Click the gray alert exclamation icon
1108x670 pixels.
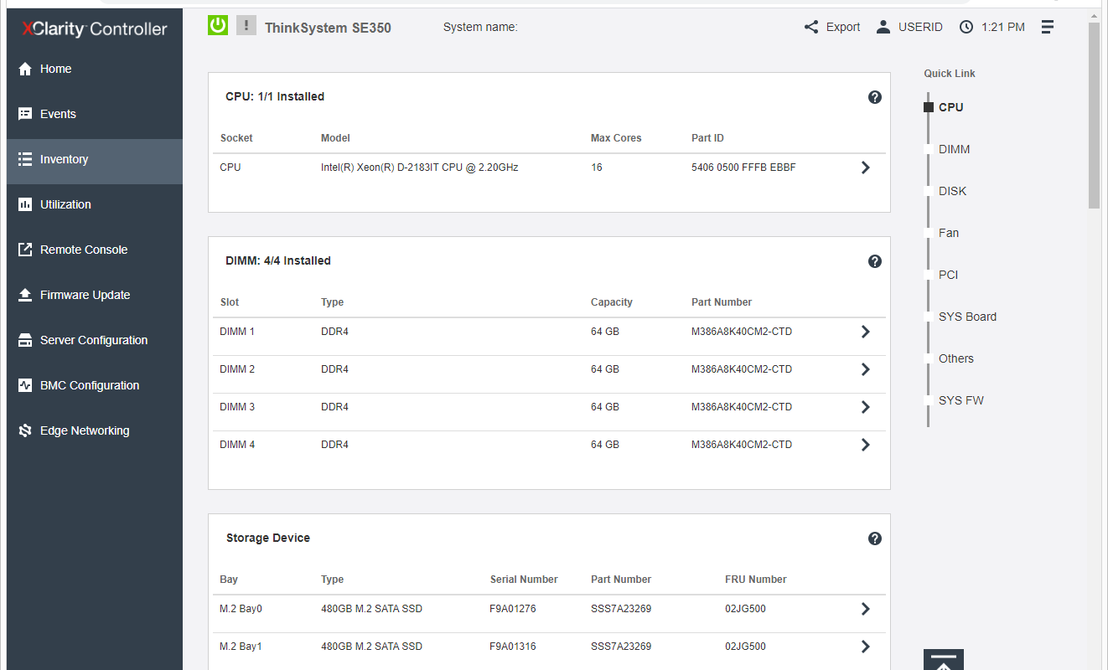pyautogui.click(x=246, y=25)
